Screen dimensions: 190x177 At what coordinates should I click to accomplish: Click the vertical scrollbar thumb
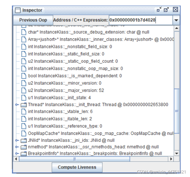[x=177, y=111]
